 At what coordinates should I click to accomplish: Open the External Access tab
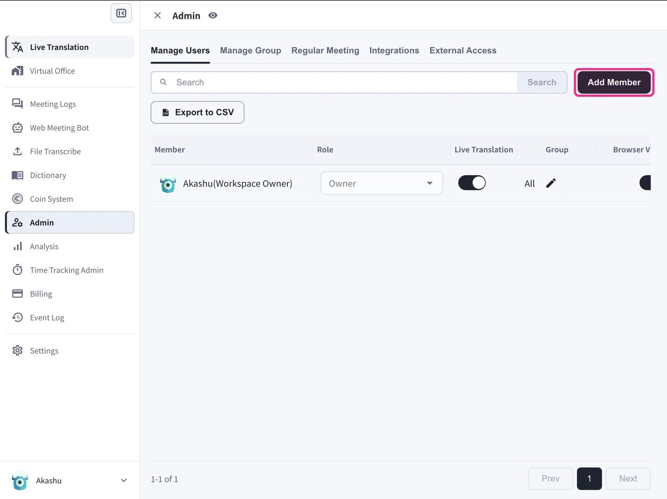point(463,51)
